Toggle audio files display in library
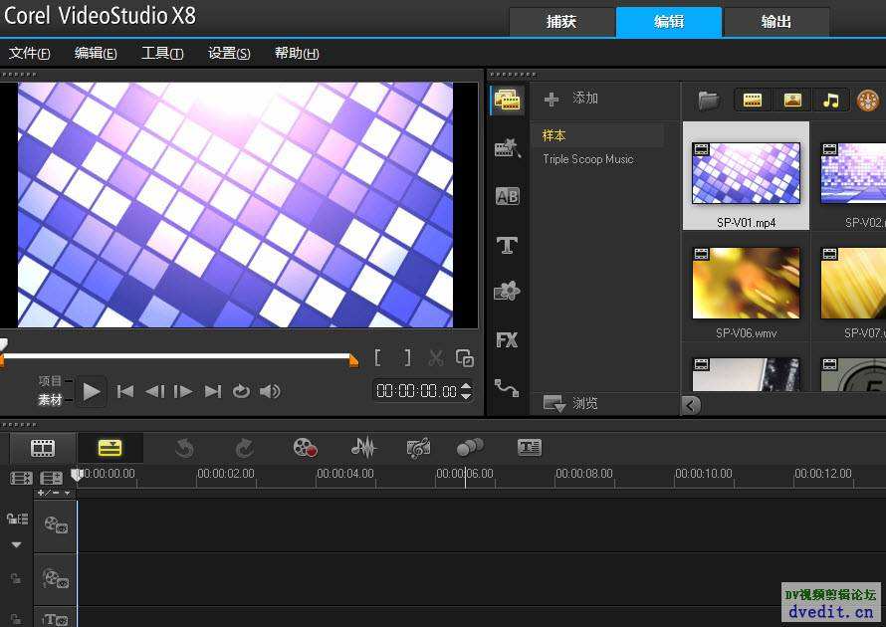 pyautogui.click(x=828, y=100)
